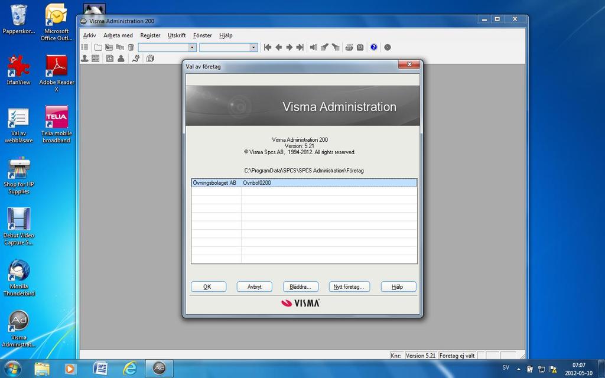Click the list view icon in toolbar
Viewport: 605px width, 378px height.
tap(84, 47)
